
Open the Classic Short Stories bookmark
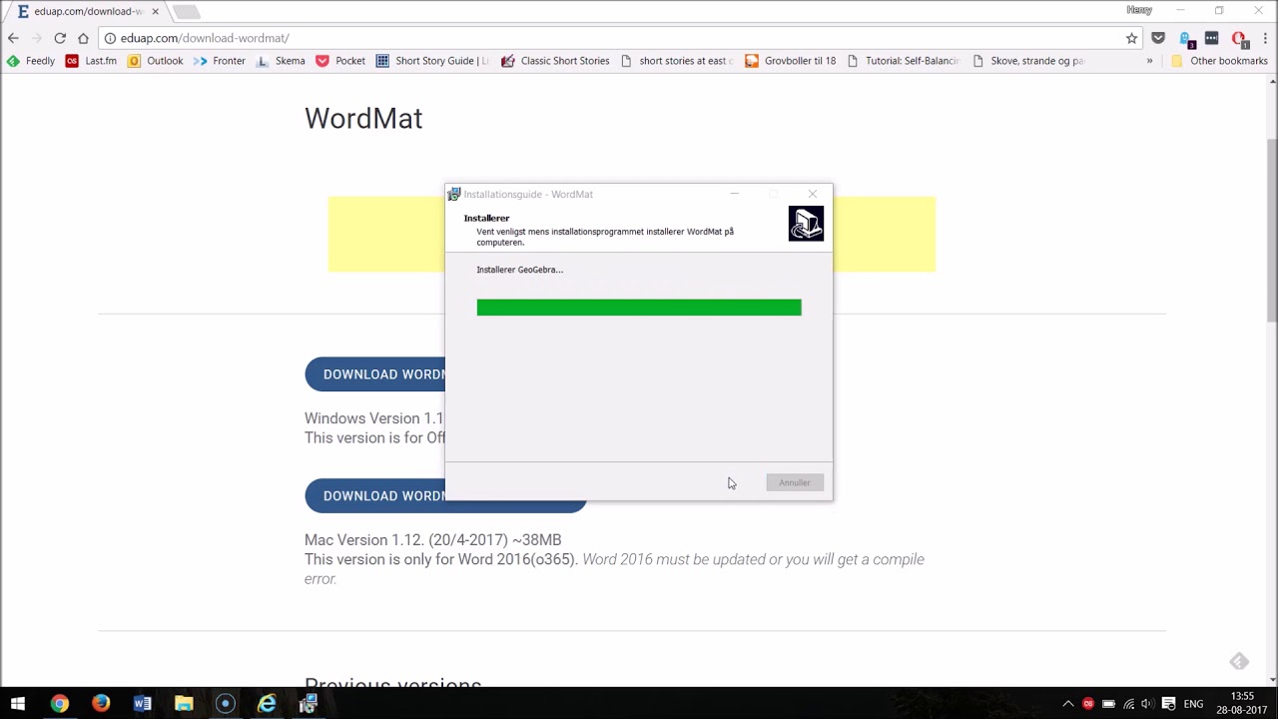click(x=555, y=61)
